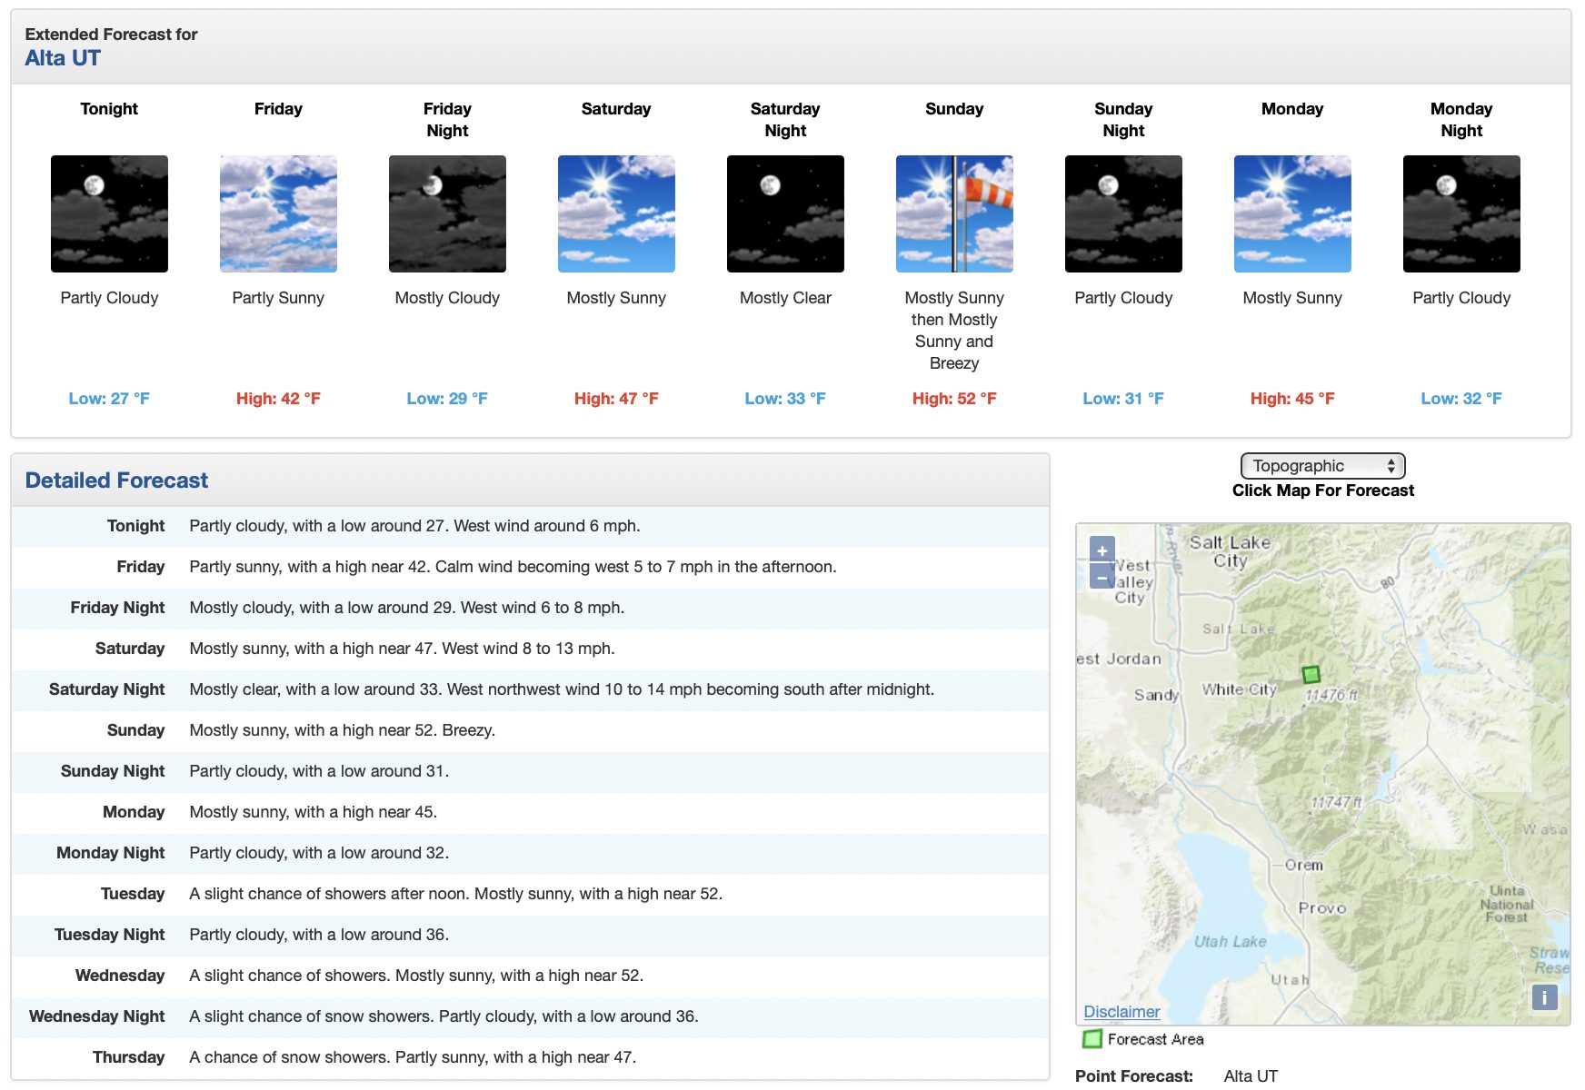Image resolution: width=1585 pixels, height=1090 pixels.
Task: Click the Monday mostly sunny icon
Action: click(x=1292, y=213)
